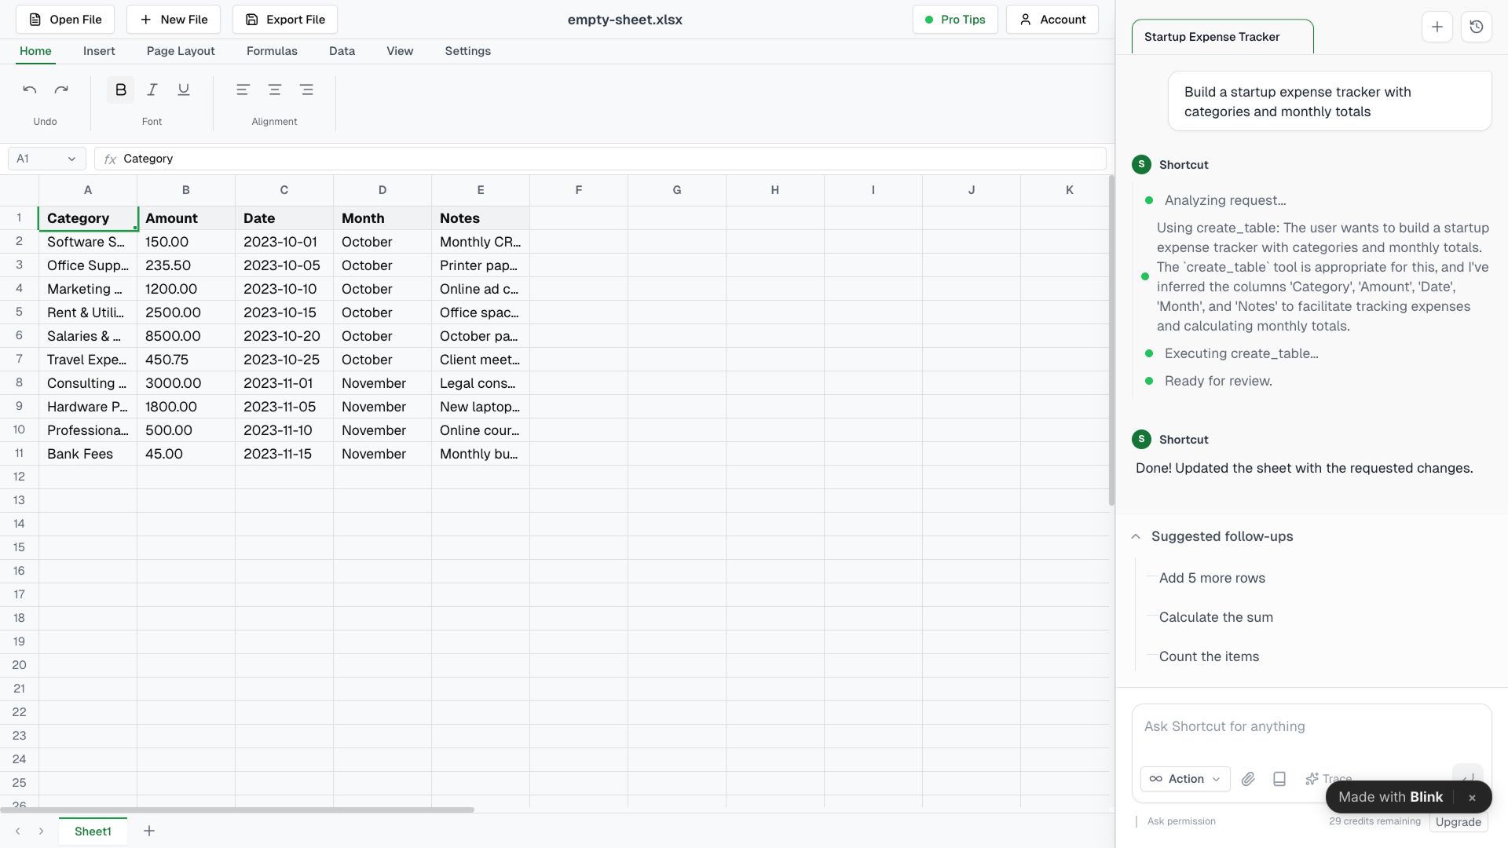Viewport: 1508px width, 848px height.
Task: Click Upgrade to get more credits
Action: coord(1458,822)
